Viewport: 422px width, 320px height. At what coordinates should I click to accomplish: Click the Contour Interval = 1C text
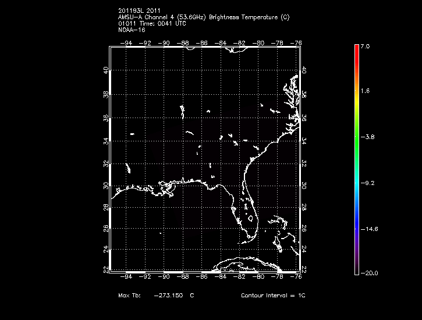tap(273, 296)
